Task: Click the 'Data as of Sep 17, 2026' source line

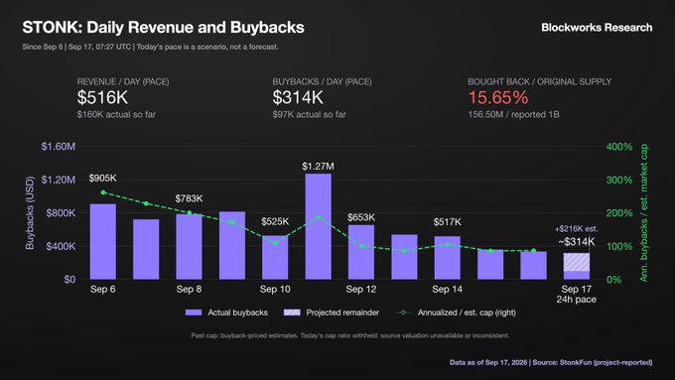Action: pos(551,362)
